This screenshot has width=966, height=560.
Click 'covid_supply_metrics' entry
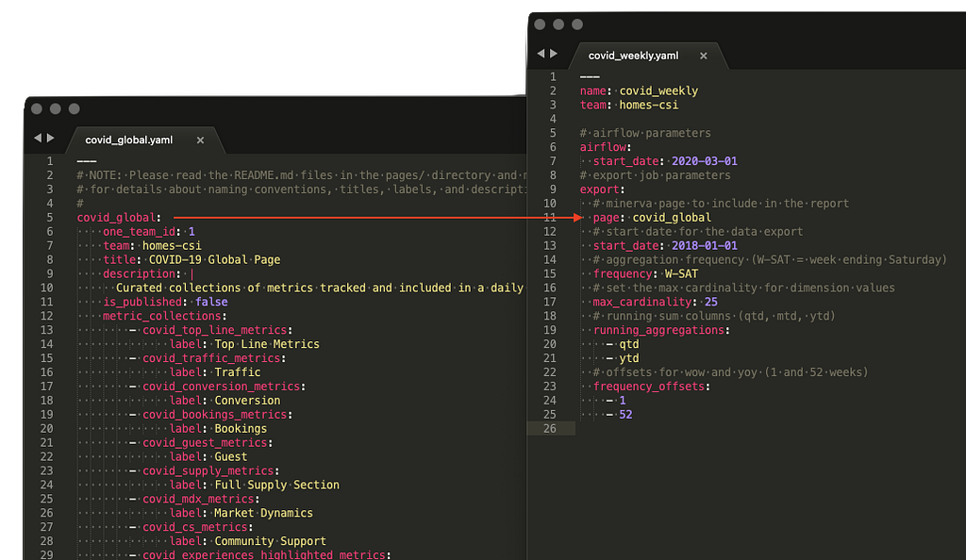[208, 471]
